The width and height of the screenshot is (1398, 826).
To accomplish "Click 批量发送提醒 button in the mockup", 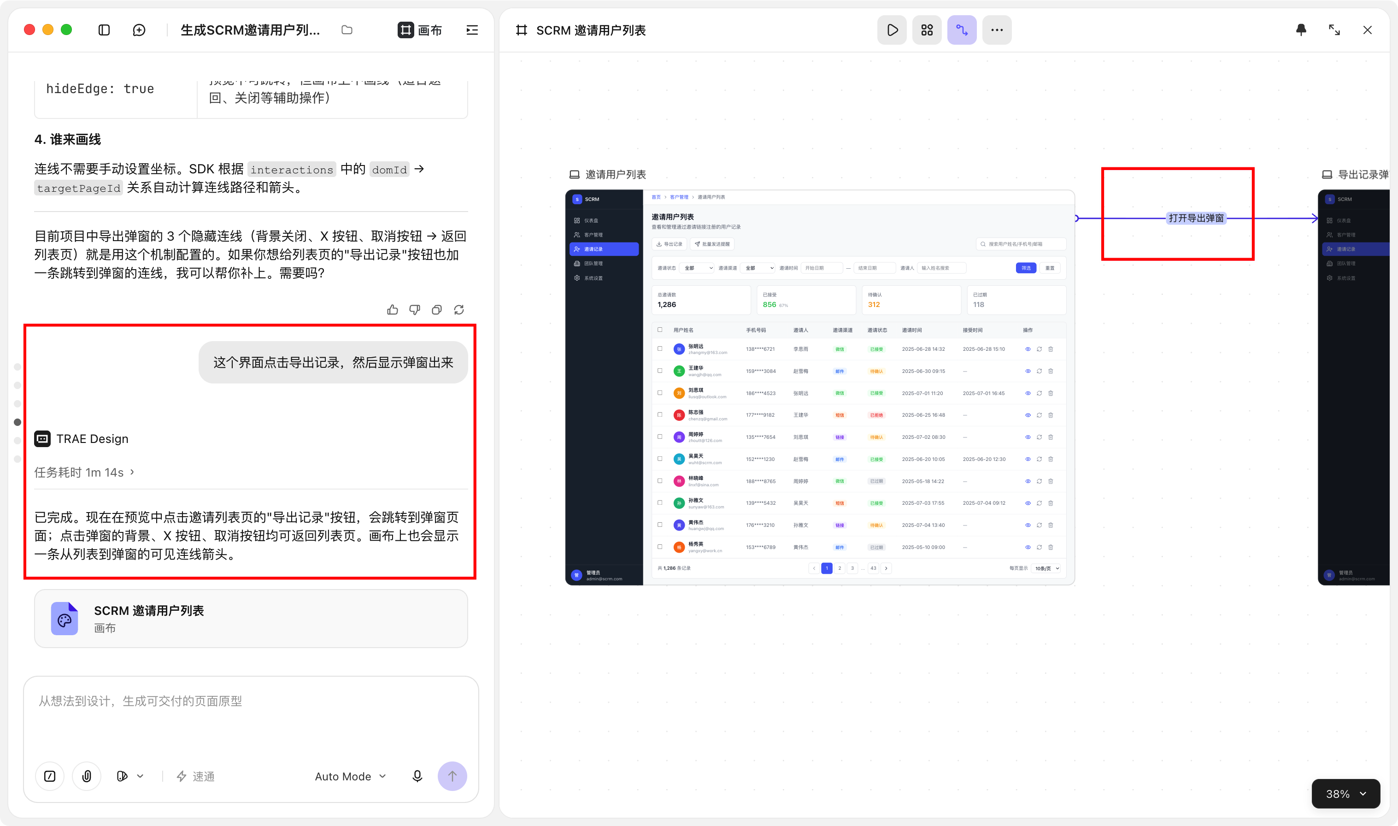I will 712,244.
